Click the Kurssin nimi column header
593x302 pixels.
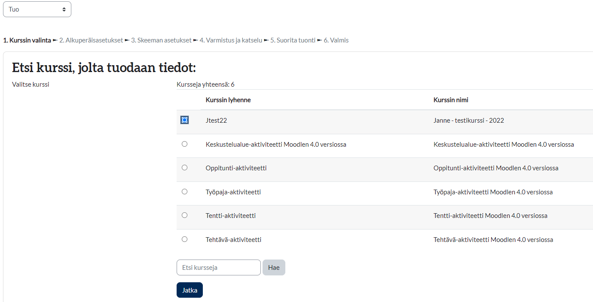pos(451,100)
